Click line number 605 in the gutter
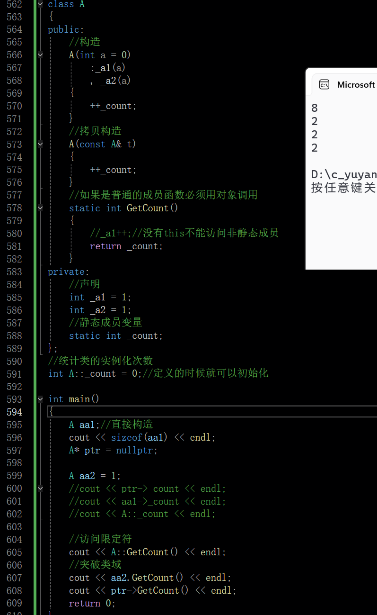This screenshot has width=377, height=615. [x=14, y=552]
